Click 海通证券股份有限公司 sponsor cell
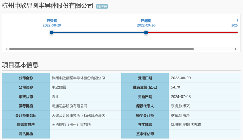 click(x=85, y=106)
